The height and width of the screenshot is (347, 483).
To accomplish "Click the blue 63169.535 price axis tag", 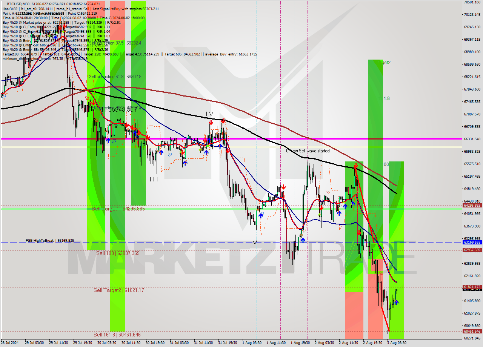I will [x=472, y=243].
